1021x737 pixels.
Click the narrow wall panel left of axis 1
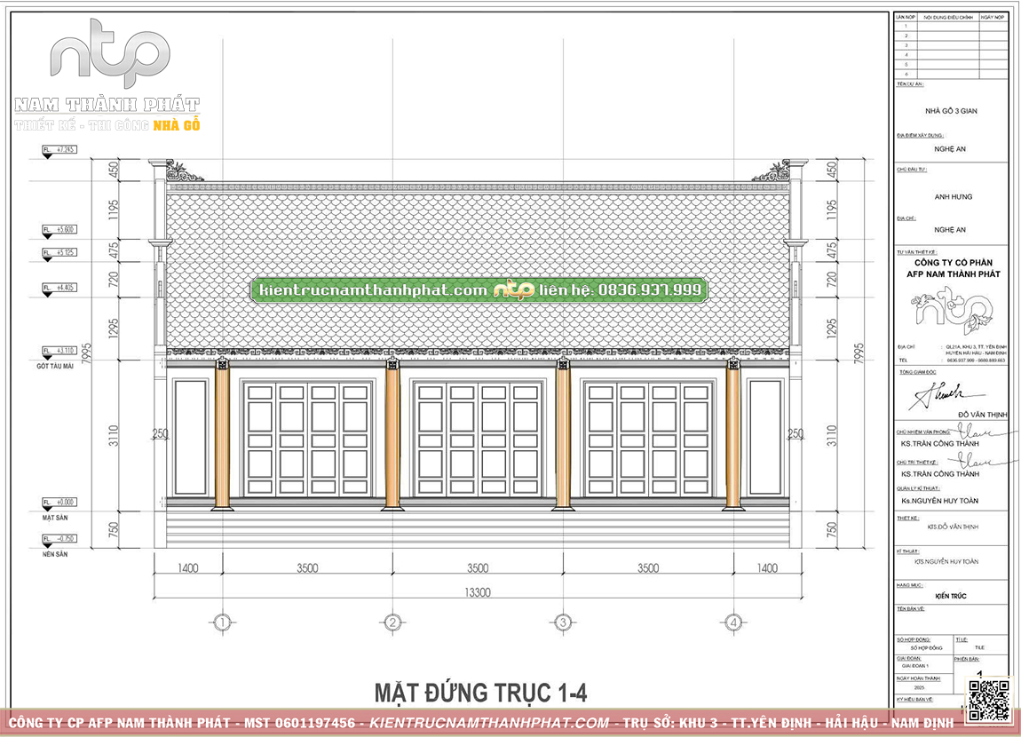click(x=191, y=438)
